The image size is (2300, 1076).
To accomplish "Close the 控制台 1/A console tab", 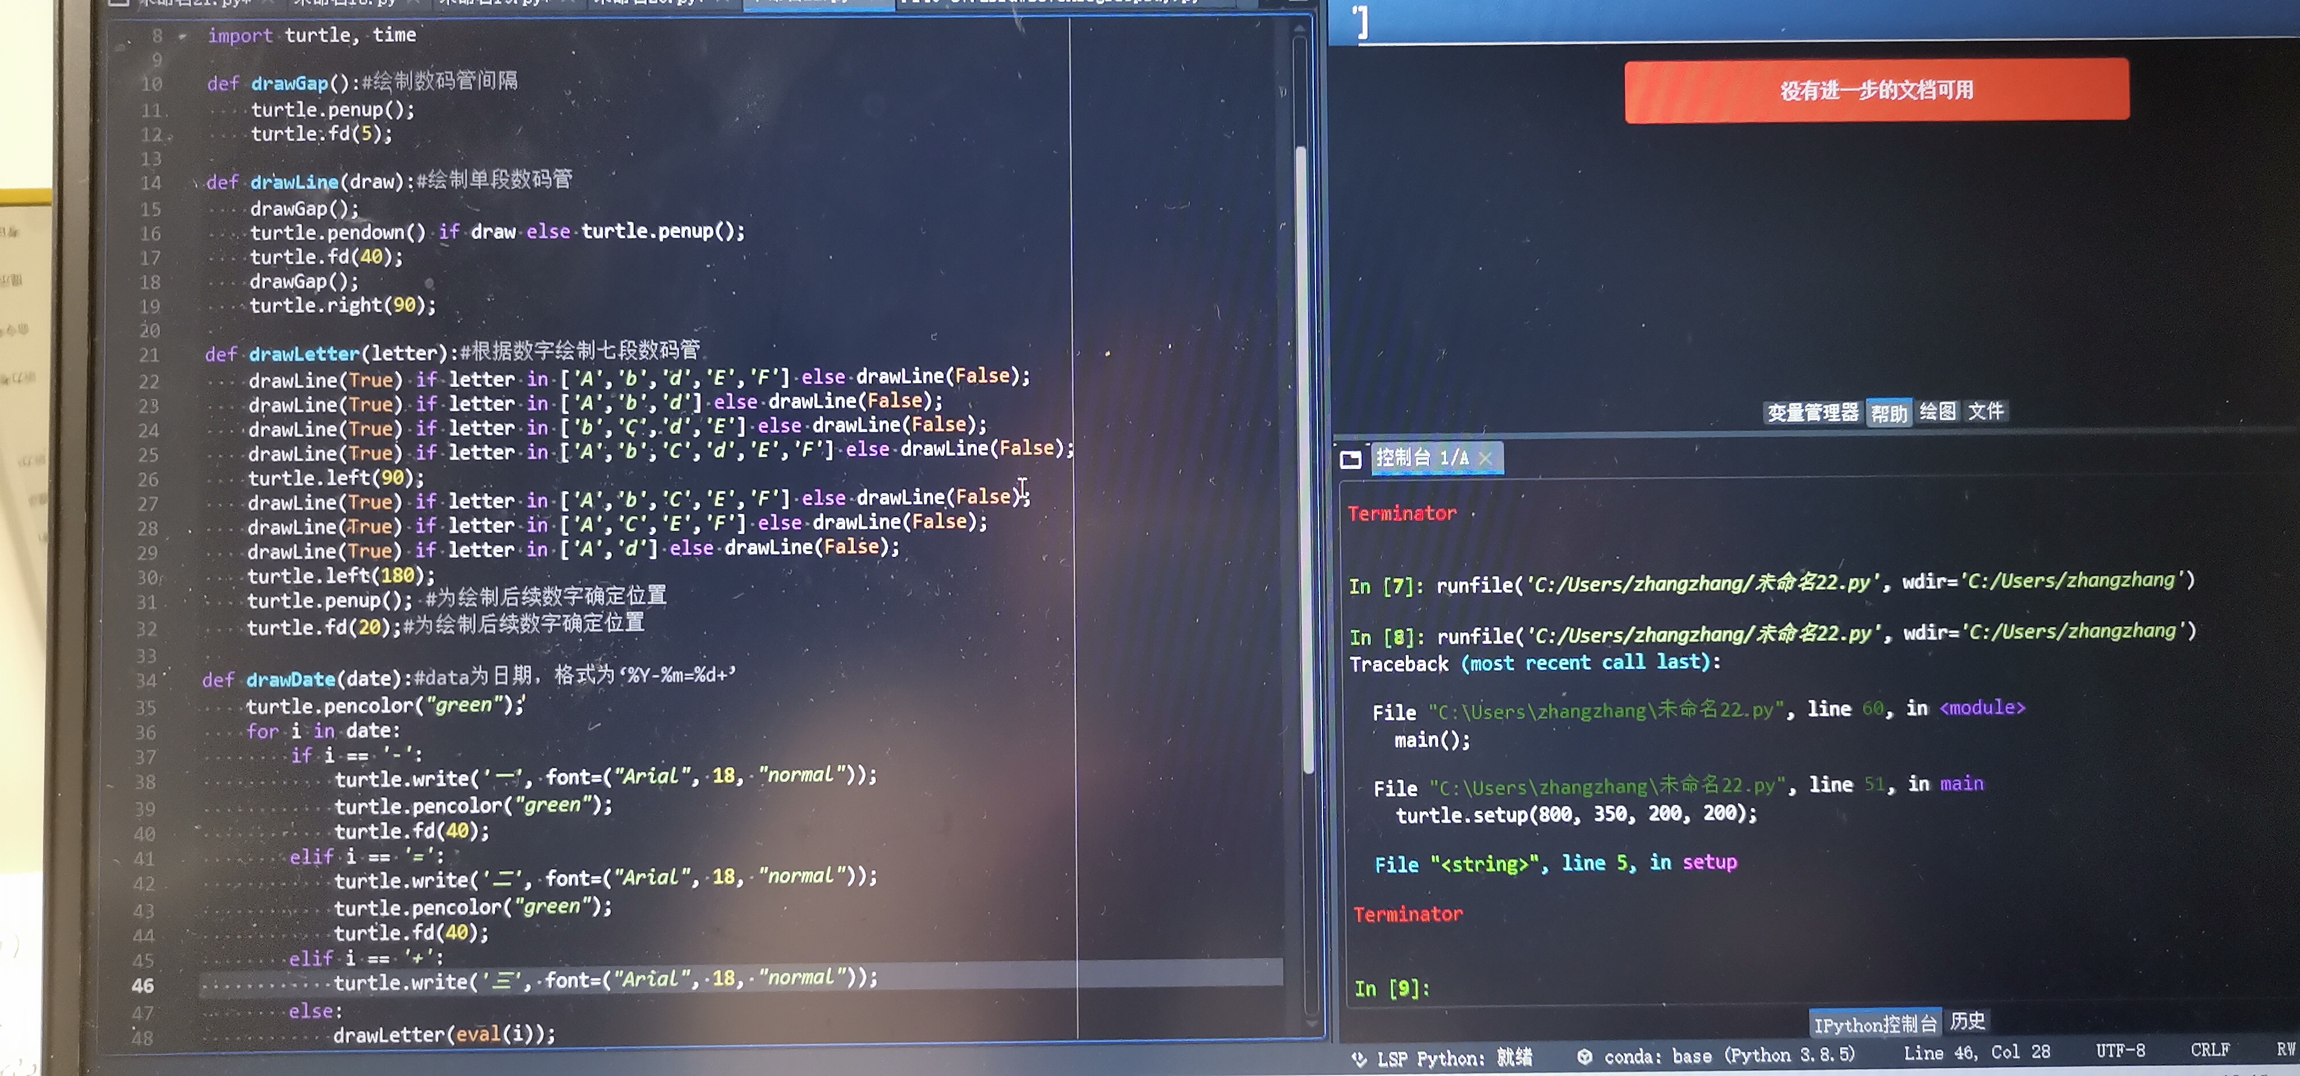I will (x=1485, y=458).
